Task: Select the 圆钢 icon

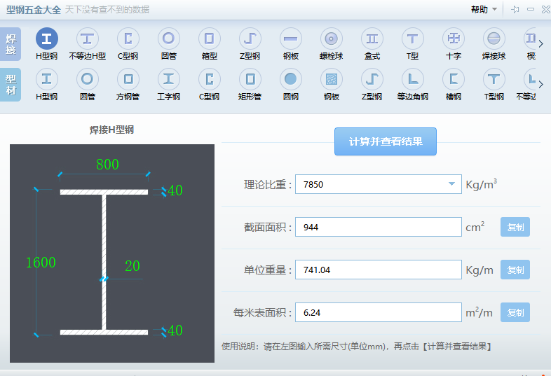Action: click(x=291, y=79)
